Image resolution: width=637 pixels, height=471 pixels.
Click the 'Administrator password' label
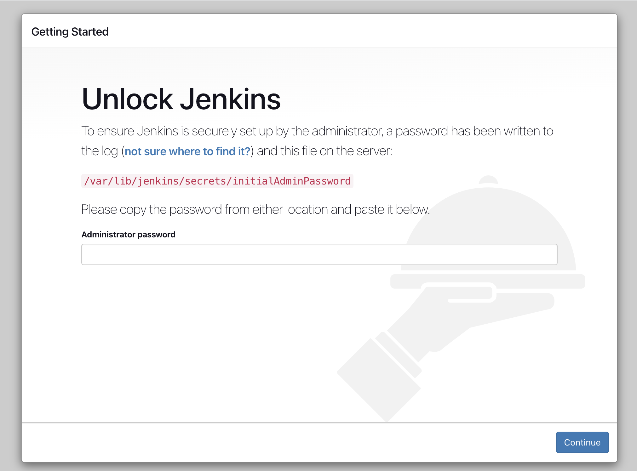pos(129,235)
